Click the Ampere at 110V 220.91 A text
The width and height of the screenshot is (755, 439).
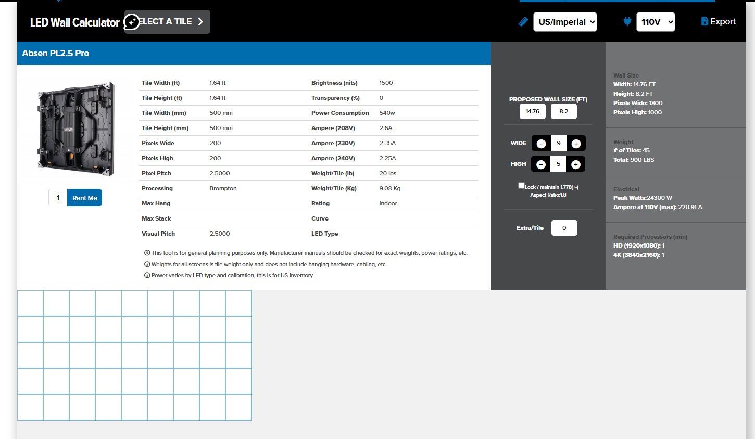click(658, 207)
